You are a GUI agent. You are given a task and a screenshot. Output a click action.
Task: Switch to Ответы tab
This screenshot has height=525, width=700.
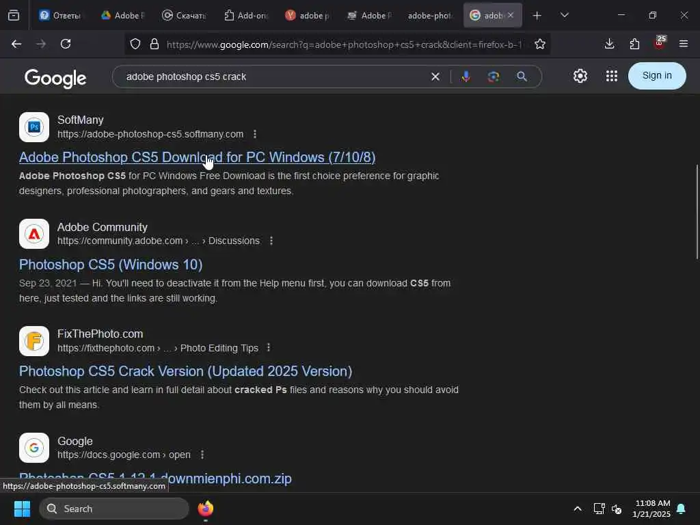tap(60, 16)
